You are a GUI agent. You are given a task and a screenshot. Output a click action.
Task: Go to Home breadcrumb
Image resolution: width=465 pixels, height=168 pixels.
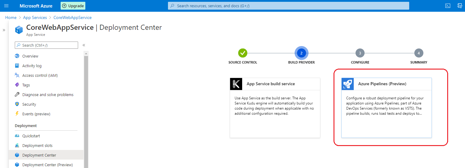[11, 17]
